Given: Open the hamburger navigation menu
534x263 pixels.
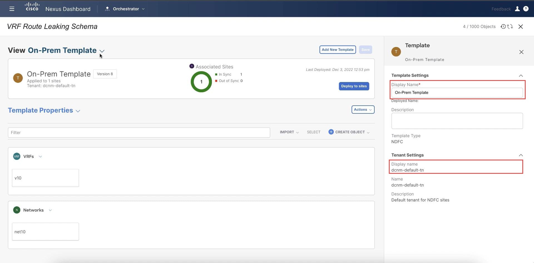Looking at the screenshot, I should pyautogui.click(x=12, y=9).
